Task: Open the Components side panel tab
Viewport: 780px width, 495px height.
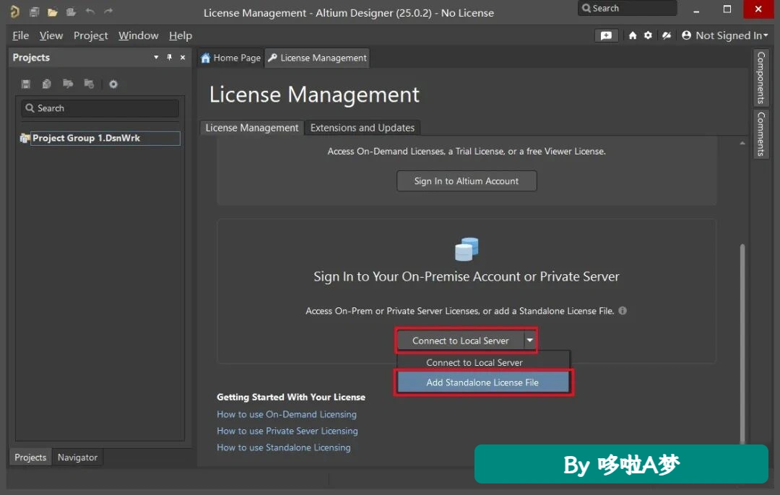Action: pos(761,77)
